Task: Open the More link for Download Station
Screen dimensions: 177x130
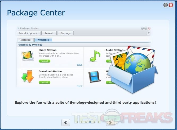Action: click(79, 86)
